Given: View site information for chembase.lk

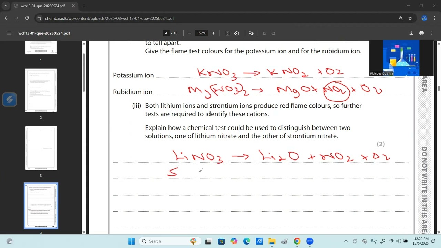Looking at the screenshot, I should [39, 18].
